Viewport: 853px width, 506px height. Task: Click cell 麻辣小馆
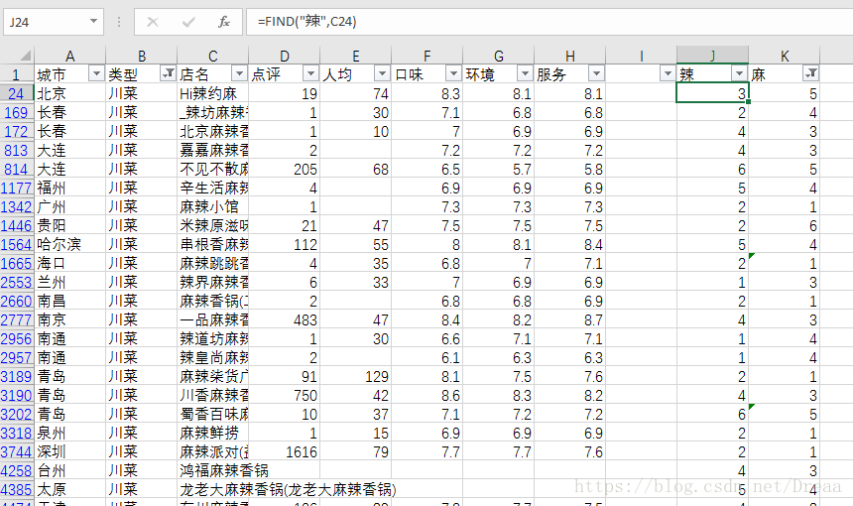pos(212,206)
